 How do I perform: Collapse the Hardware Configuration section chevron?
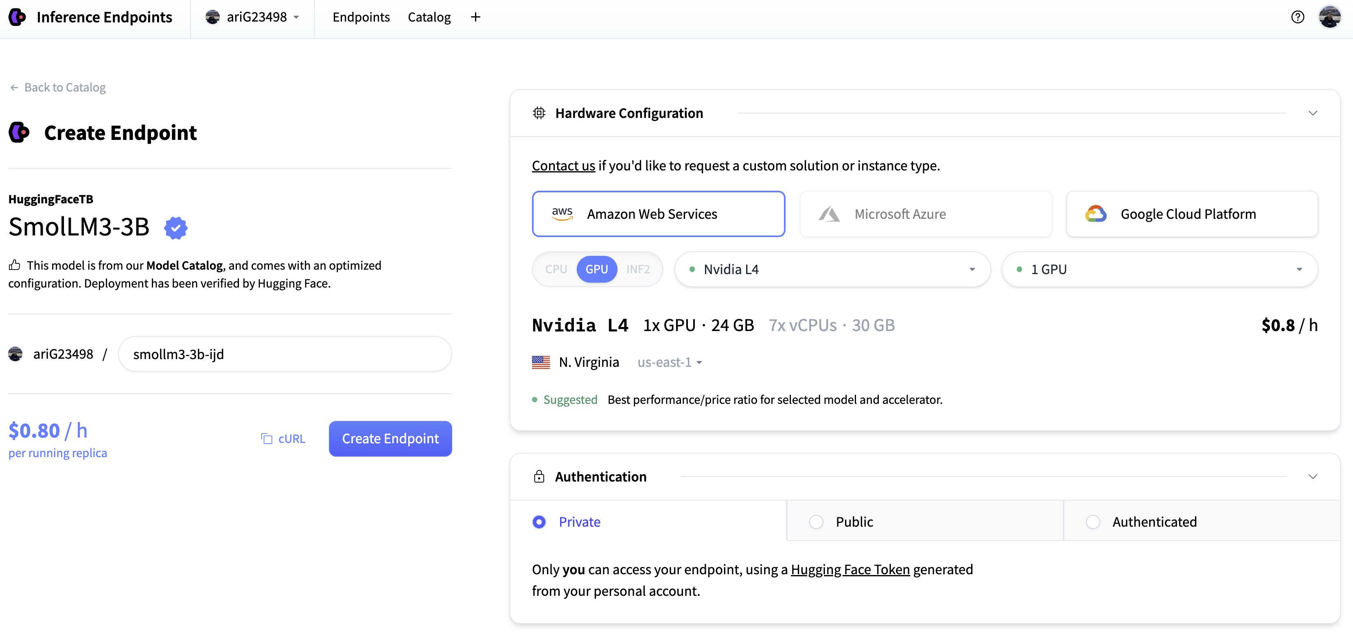point(1313,113)
